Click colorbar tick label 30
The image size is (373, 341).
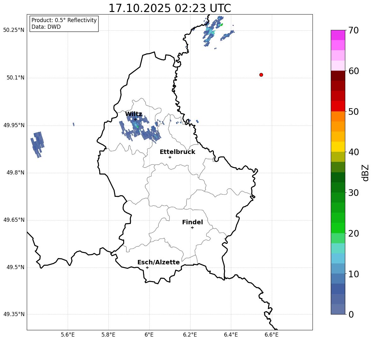(353, 193)
